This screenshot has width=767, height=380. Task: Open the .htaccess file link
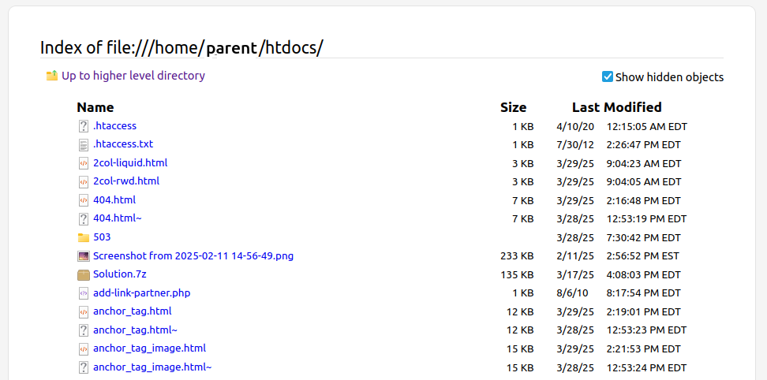tap(115, 126)
